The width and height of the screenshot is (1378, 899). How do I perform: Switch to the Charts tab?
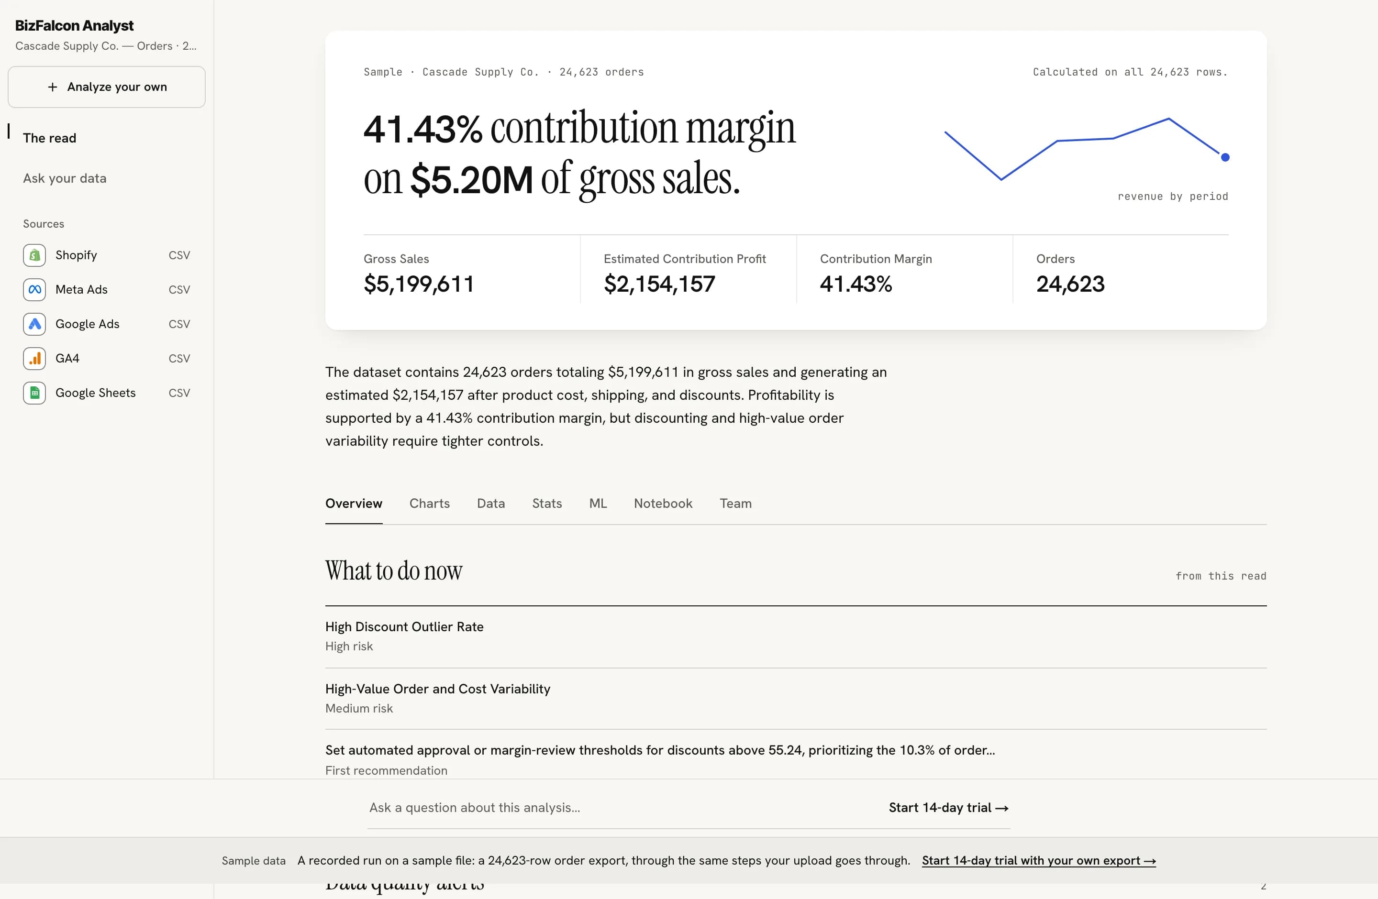[430, 504]
